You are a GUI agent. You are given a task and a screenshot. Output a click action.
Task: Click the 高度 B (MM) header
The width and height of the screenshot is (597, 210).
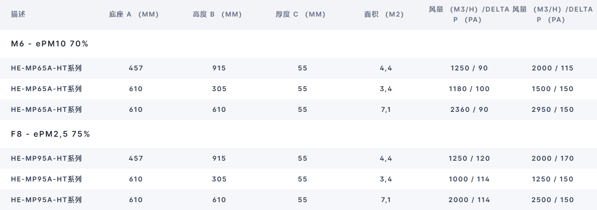(217, 14)
